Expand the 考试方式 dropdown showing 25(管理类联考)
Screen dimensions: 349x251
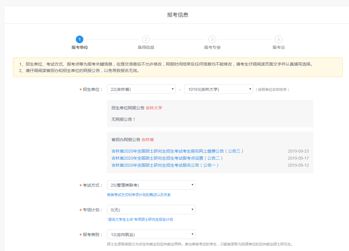point(151,185)
